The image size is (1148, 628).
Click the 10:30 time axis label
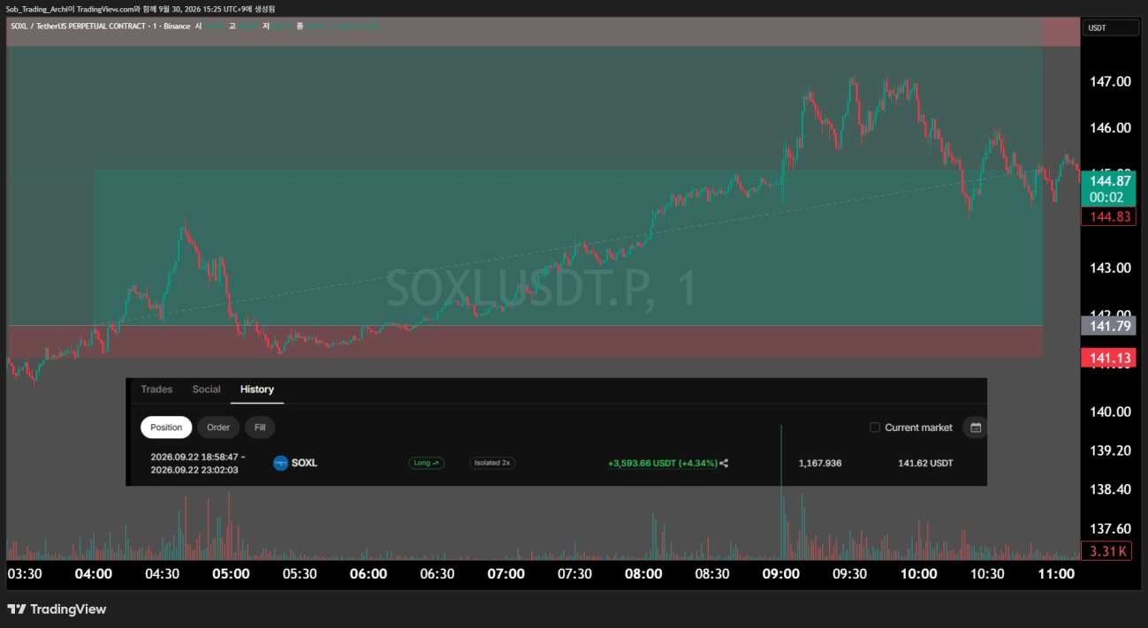tap(987, 573)
